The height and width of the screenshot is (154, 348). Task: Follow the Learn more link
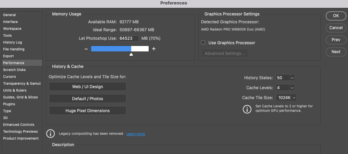tap(136, 134)
